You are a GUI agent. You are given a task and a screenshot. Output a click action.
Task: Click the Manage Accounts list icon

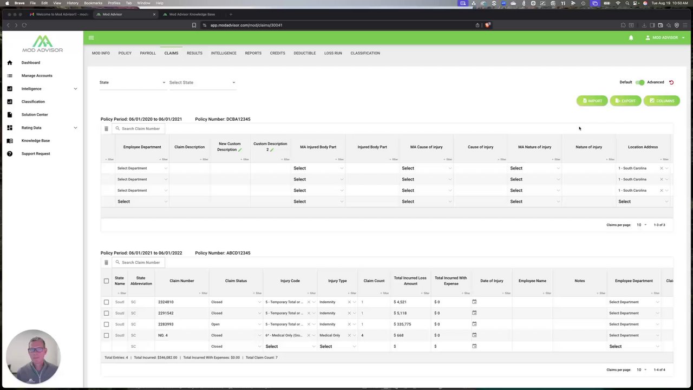pyautogui.click(x=9, y=76)
